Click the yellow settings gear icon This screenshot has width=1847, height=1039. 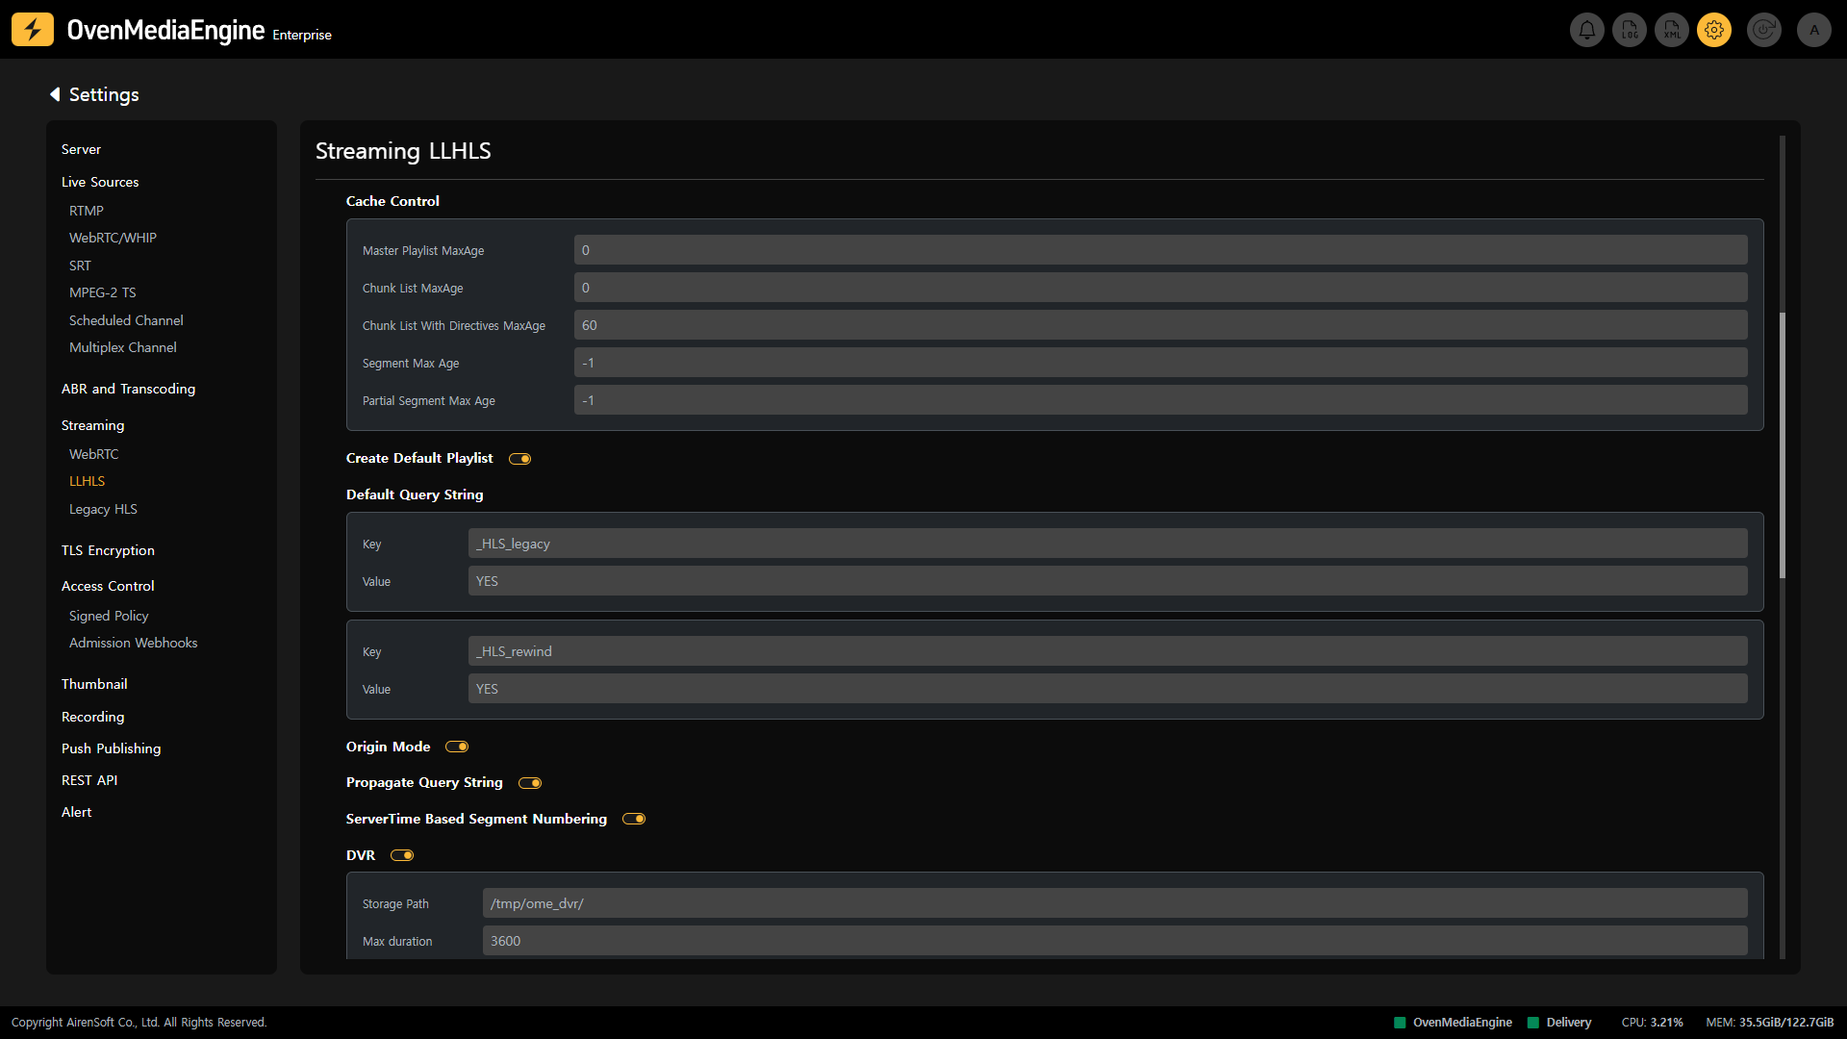pos(1714,30)
